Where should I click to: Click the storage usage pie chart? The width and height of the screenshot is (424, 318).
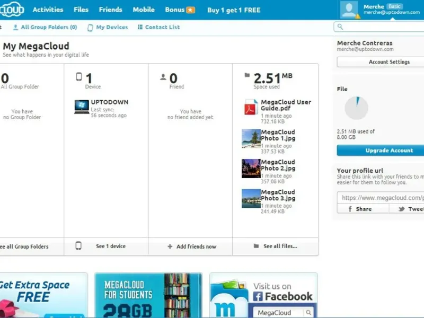[x=356, y=108]
